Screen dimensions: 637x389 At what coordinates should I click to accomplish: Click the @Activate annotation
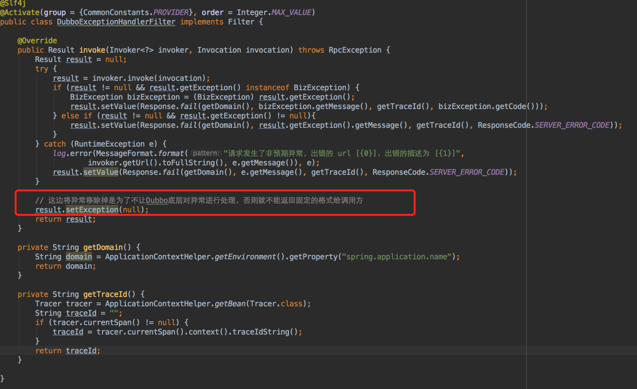[x=20, y=13]
